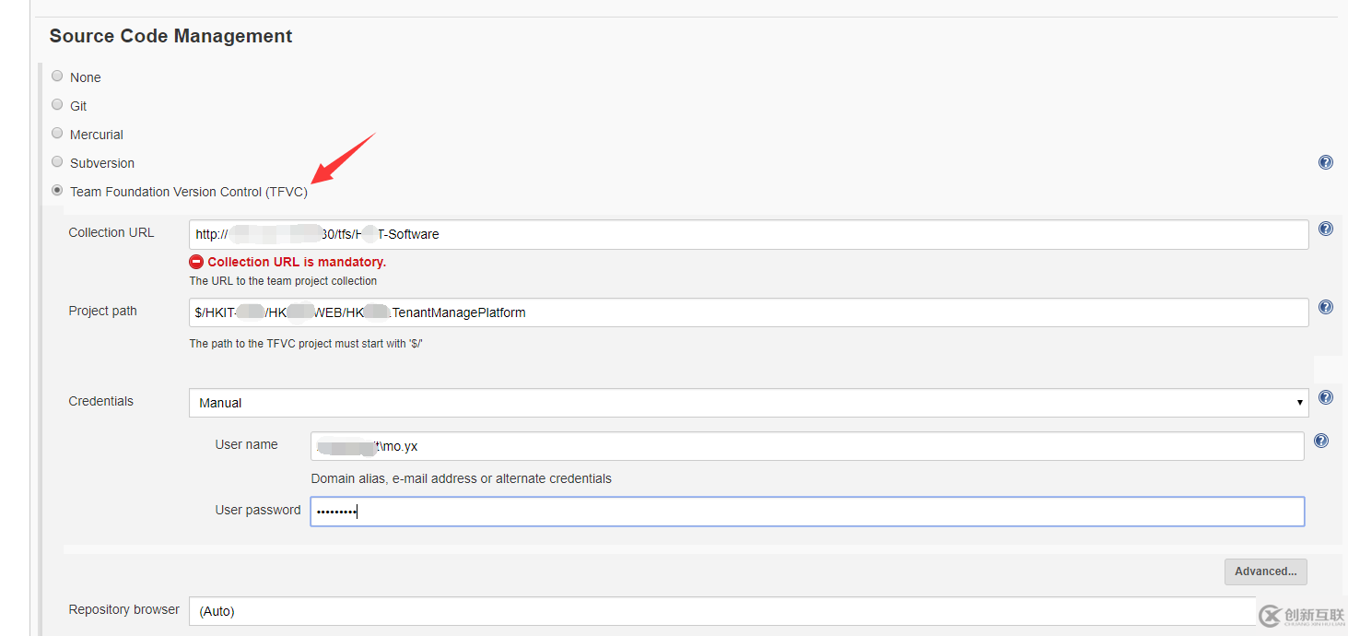The width and height of the screenshot is (1348, 636).
Task: Click the Git option label text
Action: (78, 106)
